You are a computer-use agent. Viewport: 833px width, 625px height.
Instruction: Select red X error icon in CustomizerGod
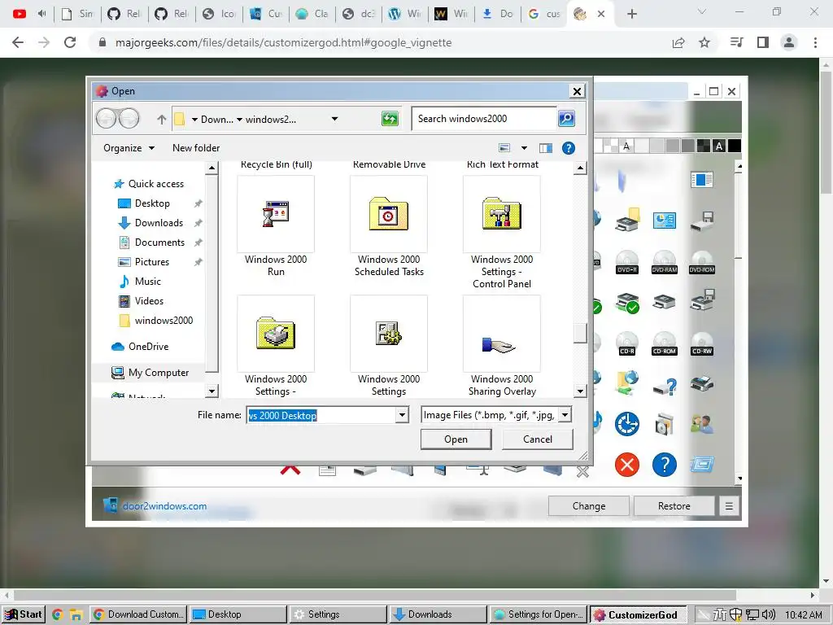pyautogui.click(x=627, y=465)
